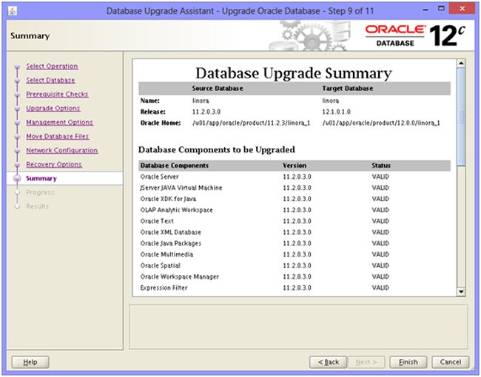Click Oracle Spatial row
The width and height of the screenshot is (481, 377).
coord(295,265)
